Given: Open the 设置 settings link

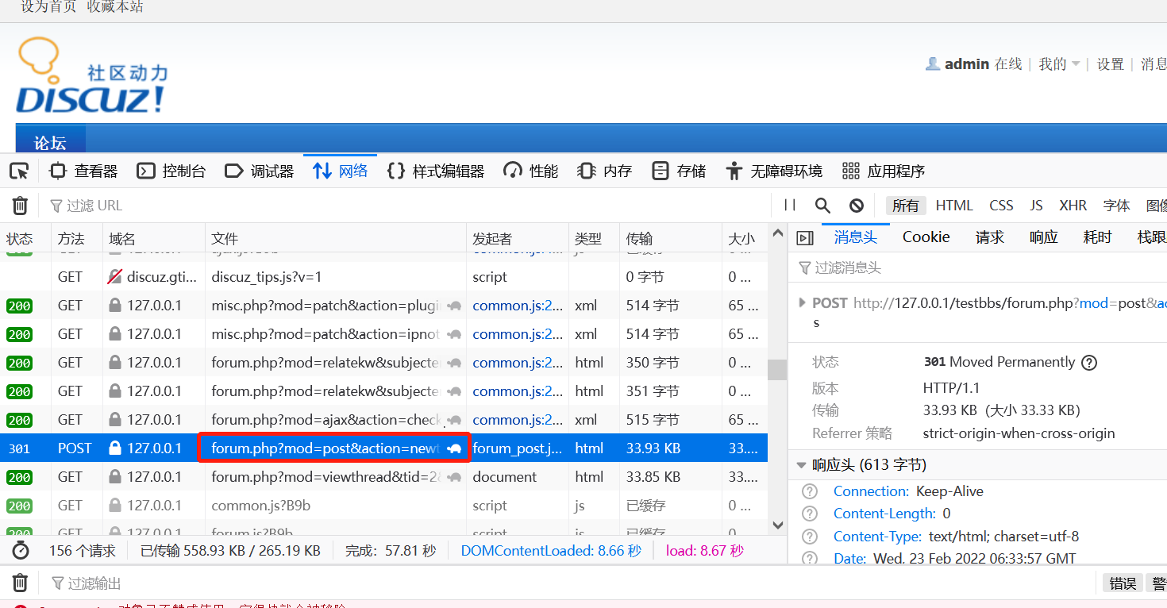Looking at the screenshot, I should point(1111,64).
